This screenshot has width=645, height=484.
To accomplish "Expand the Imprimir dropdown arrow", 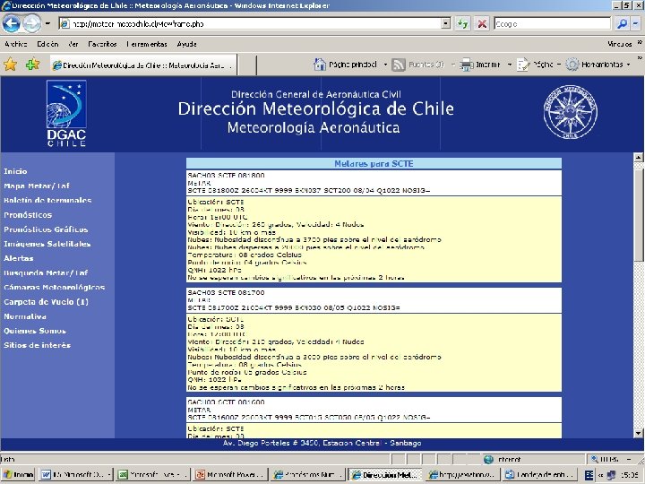I will point(509,65).
